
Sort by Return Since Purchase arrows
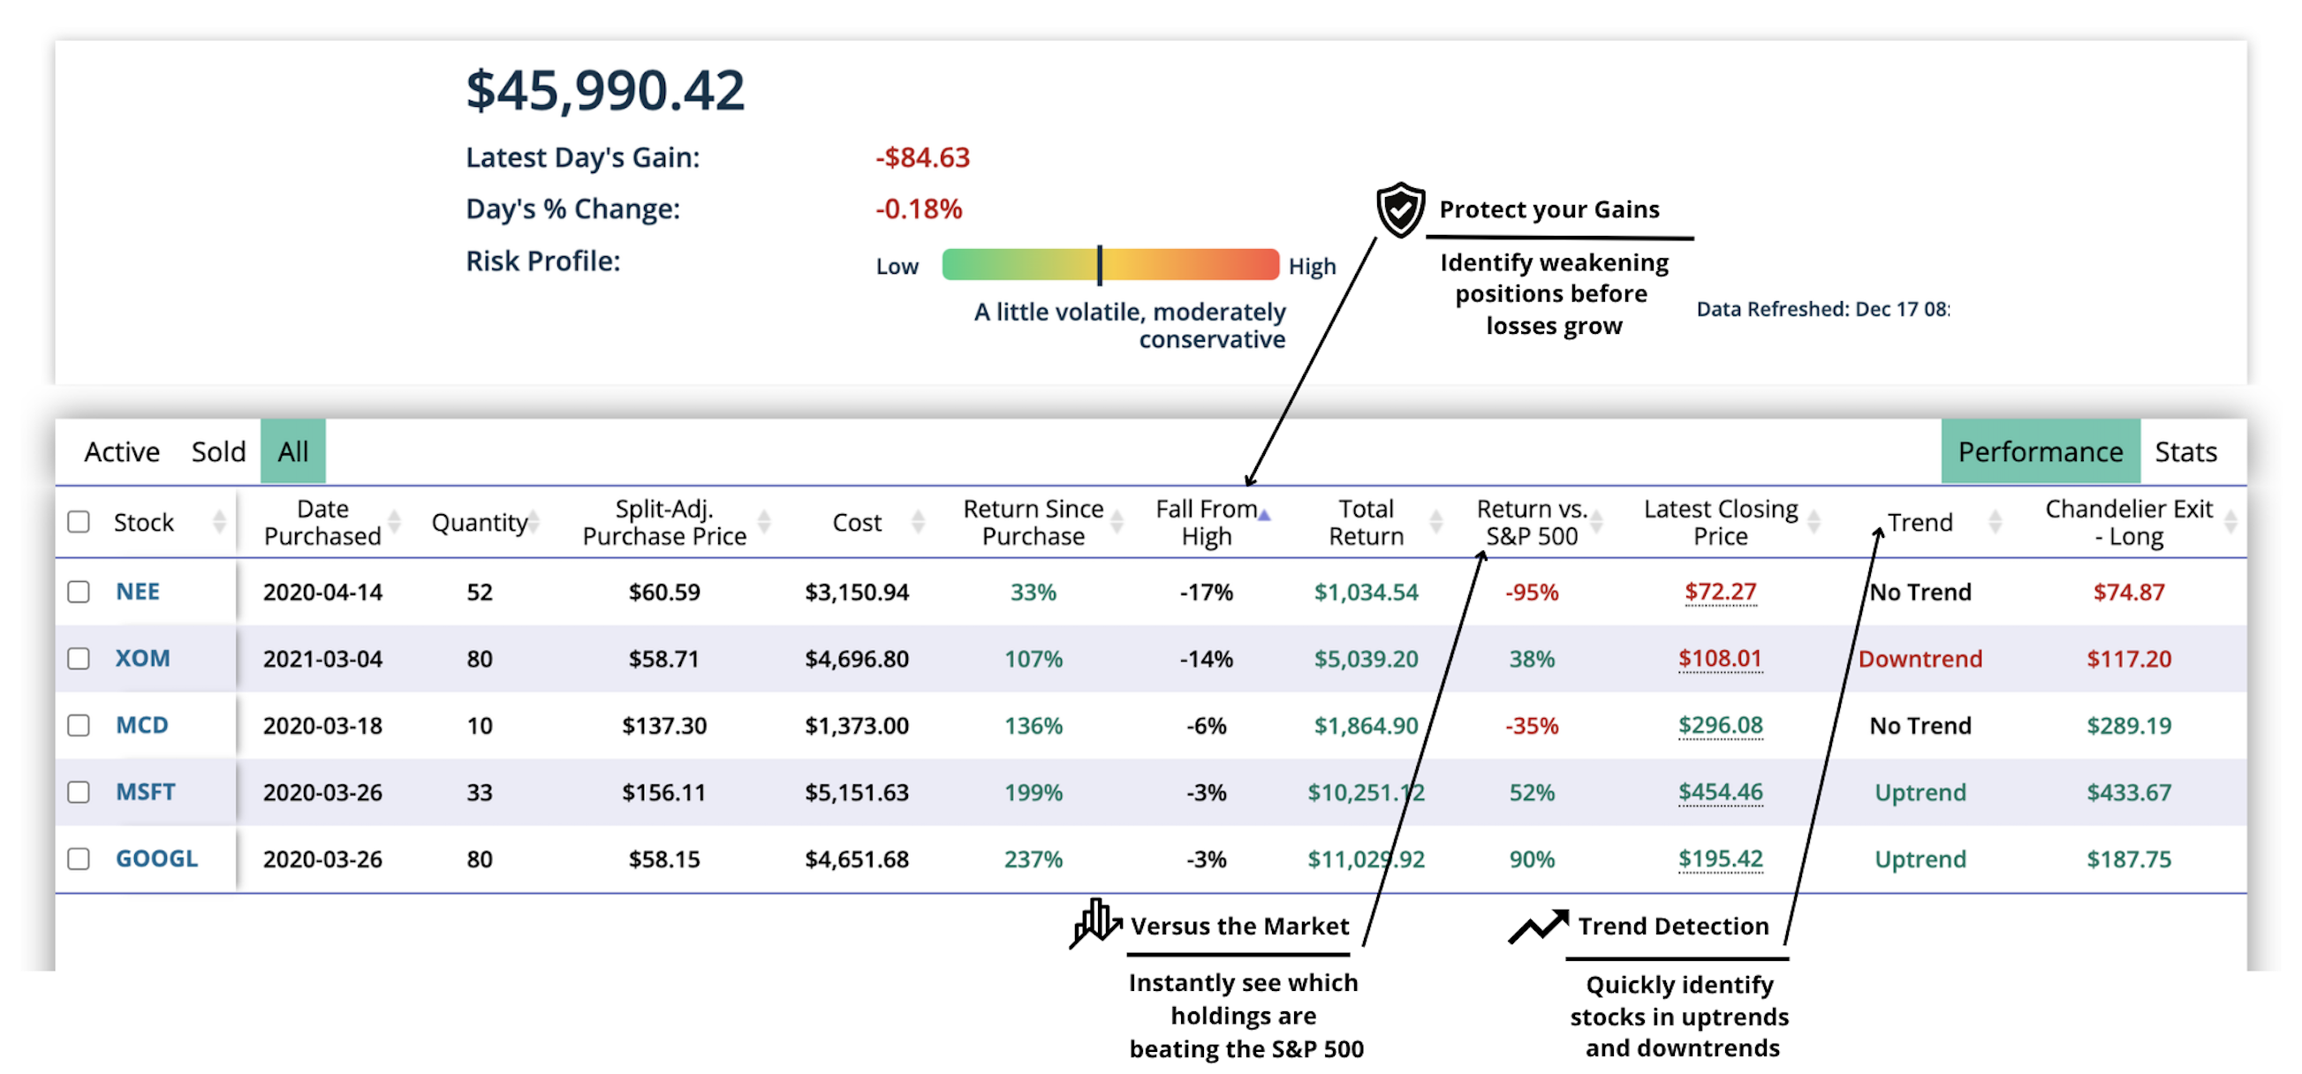pyautogui.click(x=1117, y=522)
